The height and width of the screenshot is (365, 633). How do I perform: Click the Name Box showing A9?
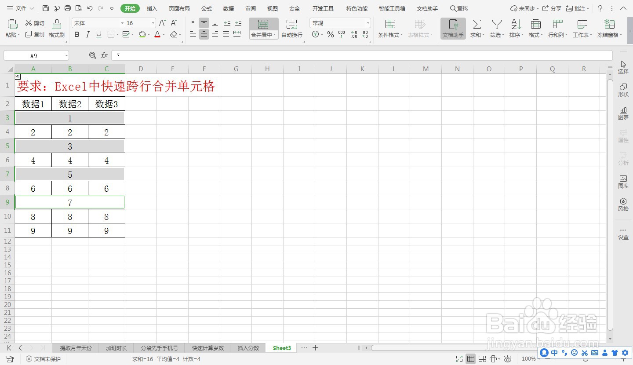pyautogui.click(x=36, y=55)
